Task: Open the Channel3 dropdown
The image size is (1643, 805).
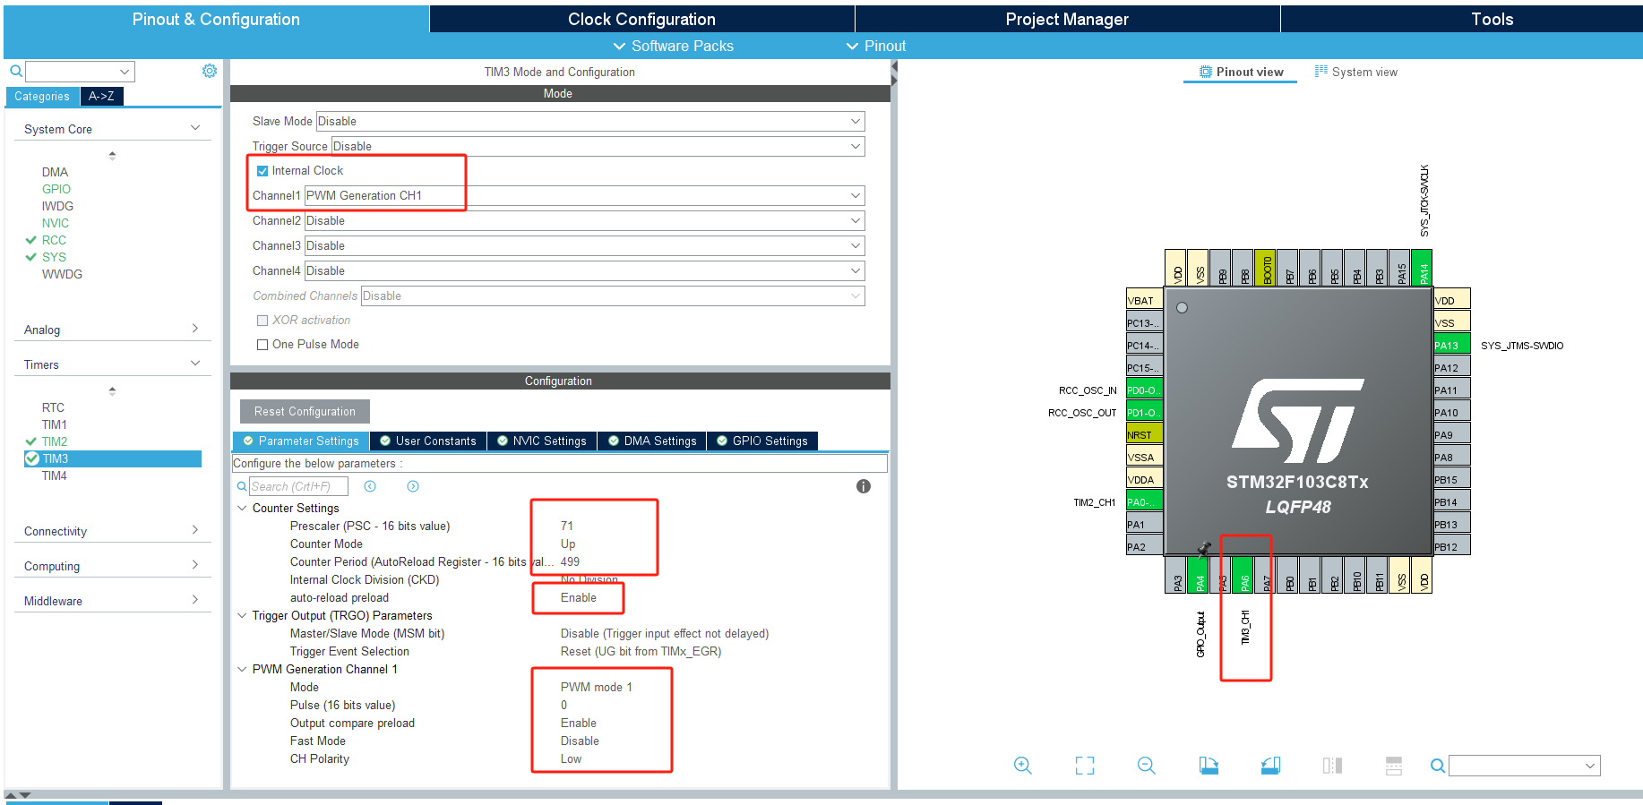Action: [x=584, y=245]
